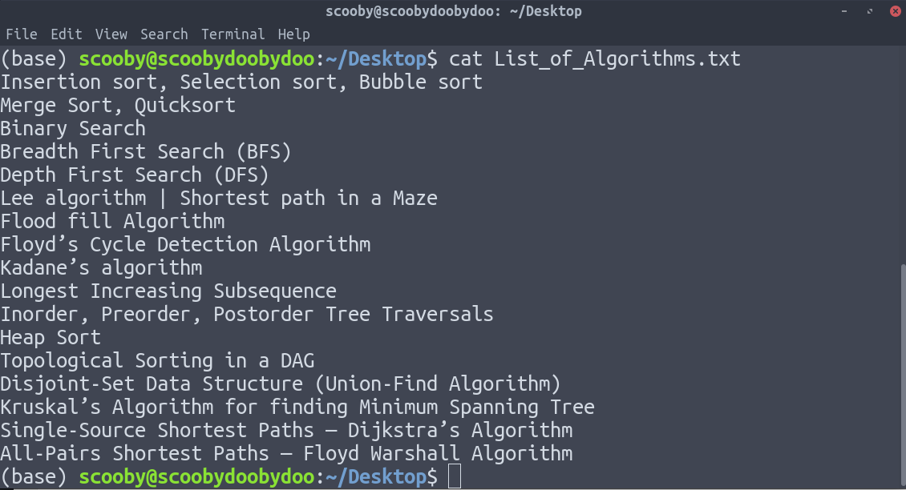This screenshot has width=906, height=490.
Task: Open the Edit menu
Action: pos(67,34)
